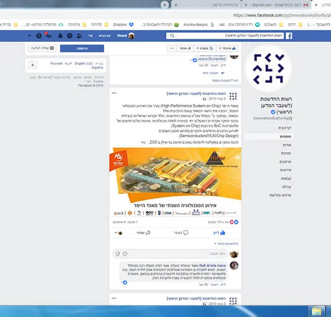The width and height of the screenshot is (331, 317).
Task: Open the HiPer post options ellipsis
Action: pyautogui.click(x=114, y=93)
